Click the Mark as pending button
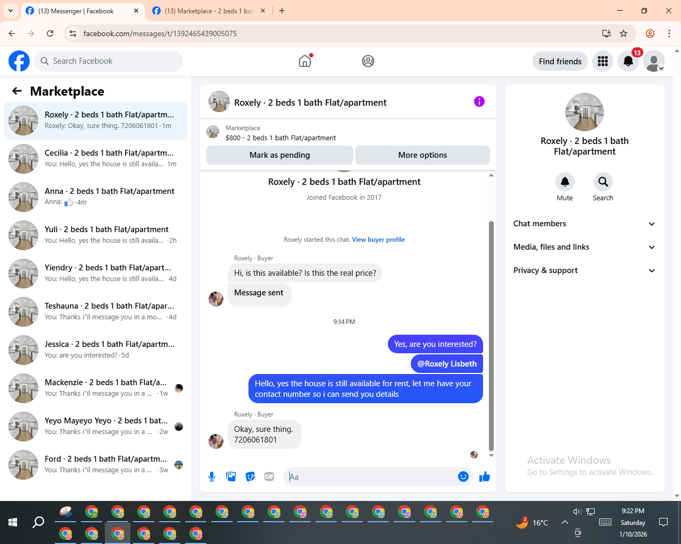 (x=280, y=155)
